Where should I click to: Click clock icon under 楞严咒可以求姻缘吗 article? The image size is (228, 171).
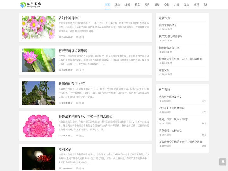tap(60, 70)
